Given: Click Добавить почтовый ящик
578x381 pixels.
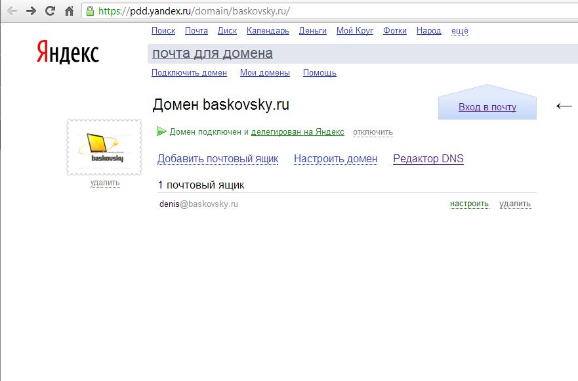Looking at the screenshot, I should coord(218,159).
